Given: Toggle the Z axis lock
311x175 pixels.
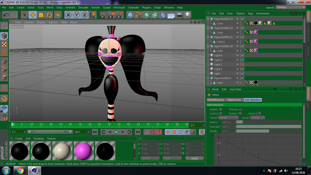Looking at the screenshot, I should pyautogui.click(x=85, y=15).
